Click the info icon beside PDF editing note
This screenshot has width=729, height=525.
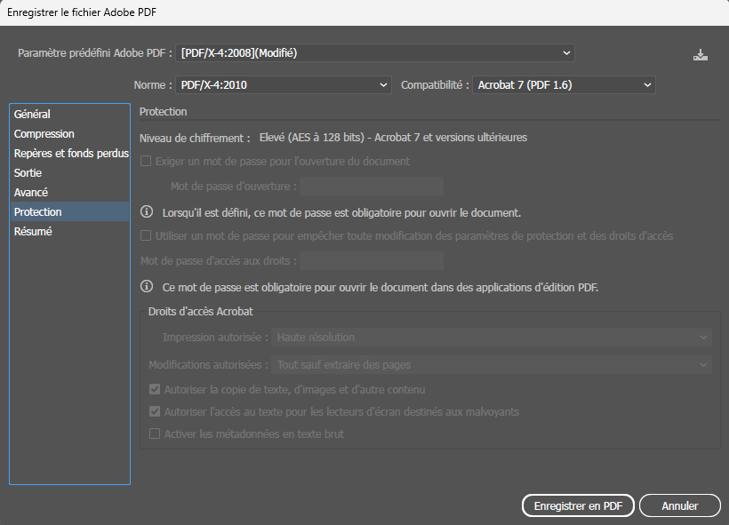[x=148, y=287]
